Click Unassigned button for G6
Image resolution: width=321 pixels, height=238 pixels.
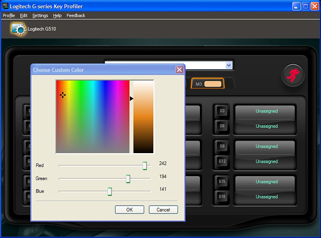(267, 126)
